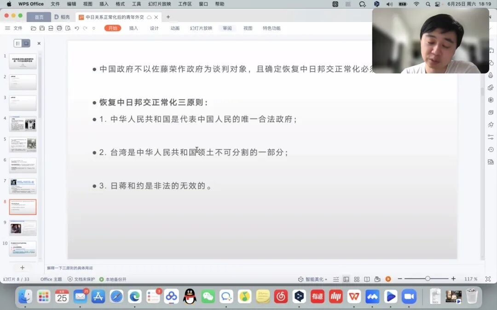Screen dimensions: 497x310
Task: Click the Print icon in quick access toolbar
Action: coord(59,28)
